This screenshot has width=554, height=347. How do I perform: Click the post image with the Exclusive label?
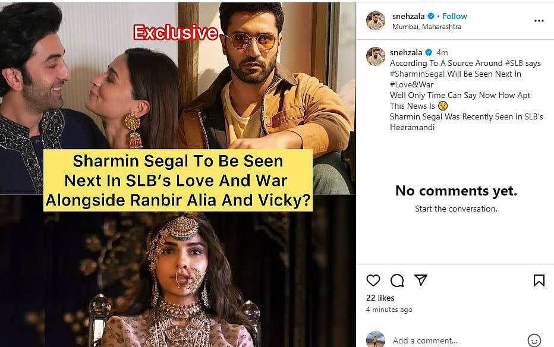click(178, 174)
